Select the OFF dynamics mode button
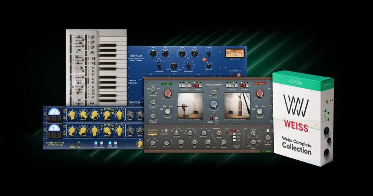Image resolution: width=373 pixels, height=196 pixels. tap(234, 131)
